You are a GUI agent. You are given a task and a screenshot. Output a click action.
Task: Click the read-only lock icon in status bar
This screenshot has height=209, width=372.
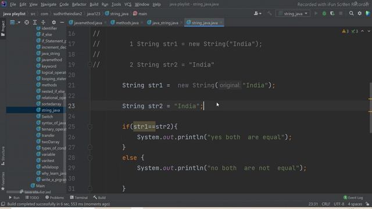point(367,204)
